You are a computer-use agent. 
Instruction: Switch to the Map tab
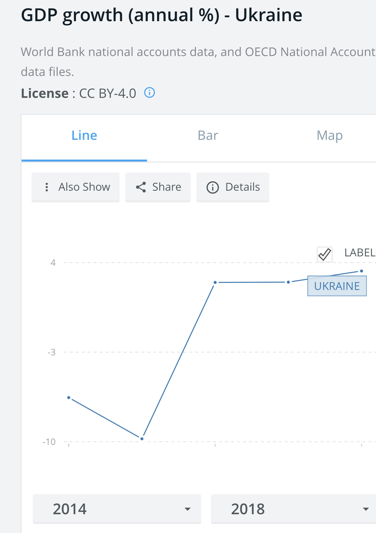click(329, 136)
